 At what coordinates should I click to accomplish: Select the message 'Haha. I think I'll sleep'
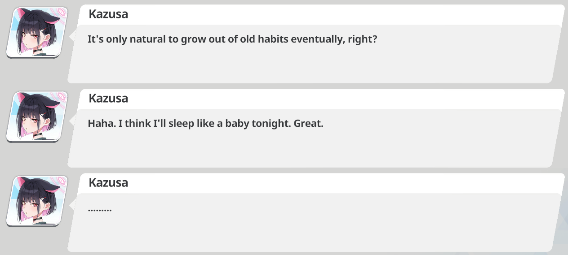coord(205,123)
